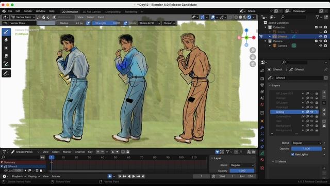Screen dimensions: 330x186
Task: Open the Render properties tab
Action: point(262,79)
